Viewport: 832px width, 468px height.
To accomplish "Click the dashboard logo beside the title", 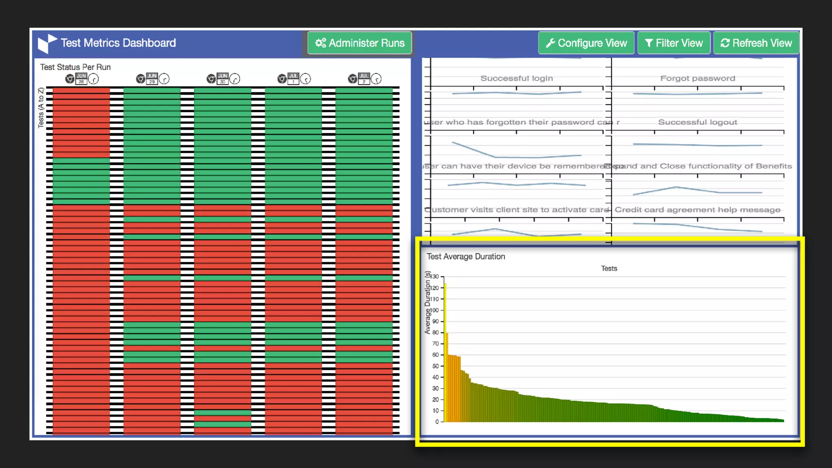I will click(47, 43).
